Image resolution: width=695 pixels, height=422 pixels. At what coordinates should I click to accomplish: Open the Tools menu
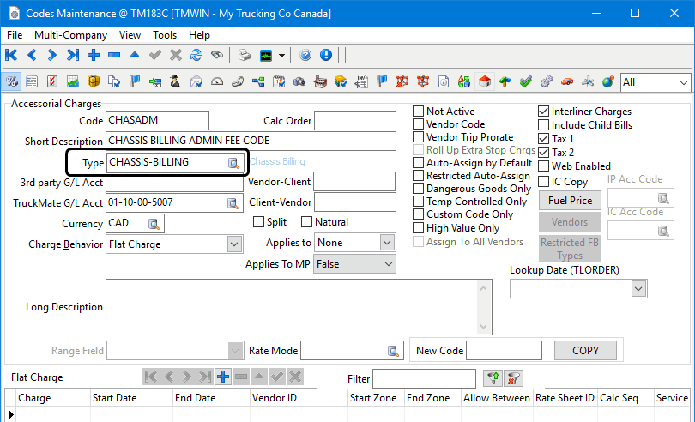[x=165, y=35]
